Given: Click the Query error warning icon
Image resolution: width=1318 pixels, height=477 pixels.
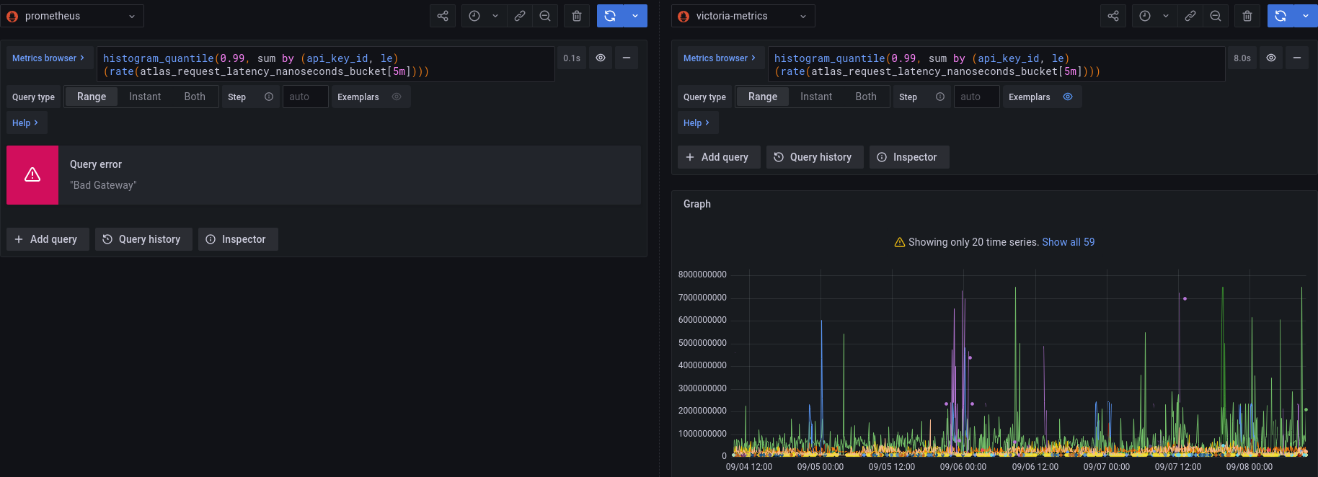Looking at the screenshot, I should coord(32,175).
